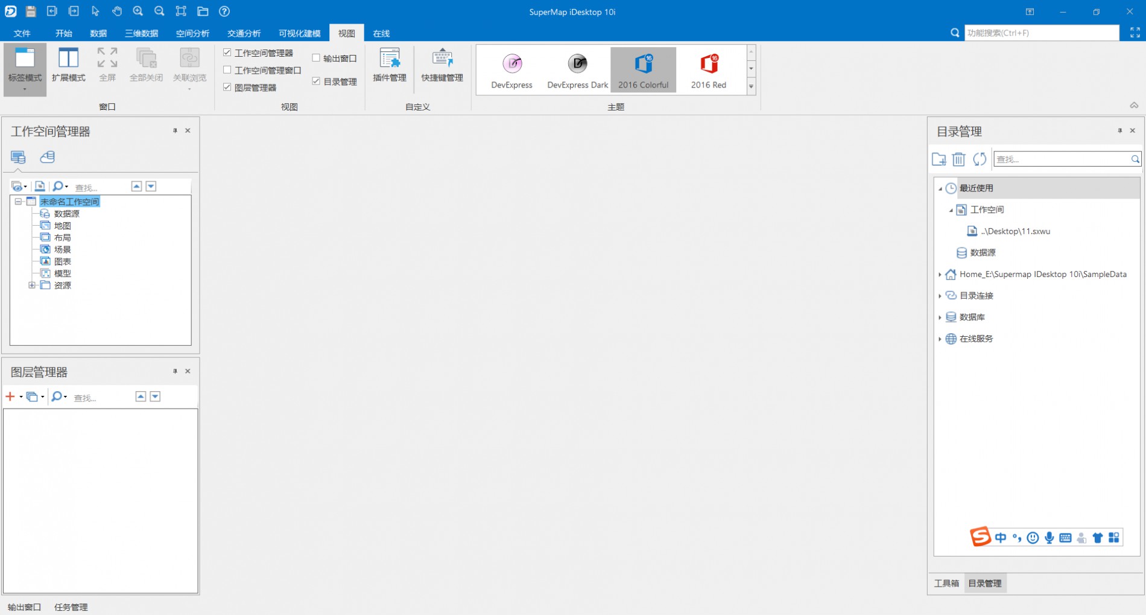Collapse the 最近使用 node
1146x615 pixels.
pyautogui.click(x=940, y=188)
